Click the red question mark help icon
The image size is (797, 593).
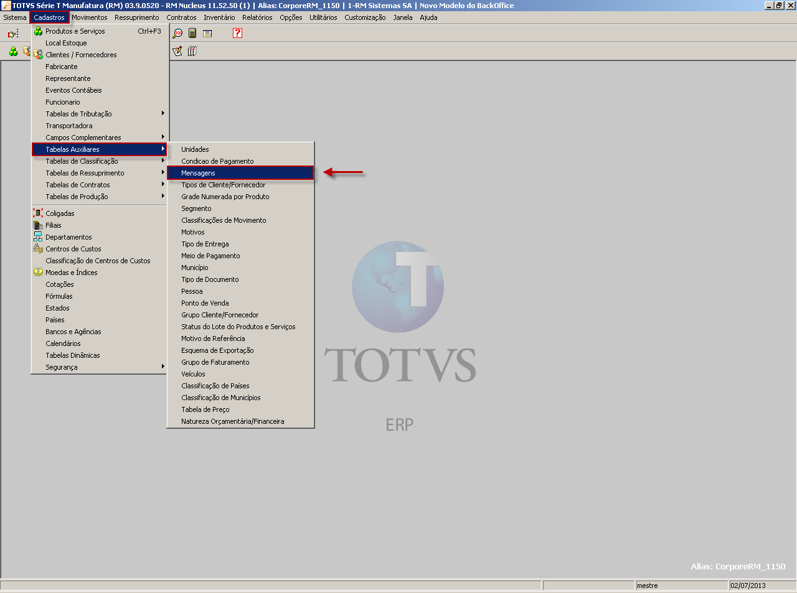coord(237,33)
